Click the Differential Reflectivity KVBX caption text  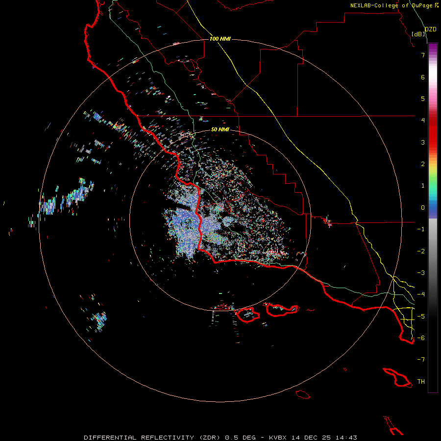(220, 438)
